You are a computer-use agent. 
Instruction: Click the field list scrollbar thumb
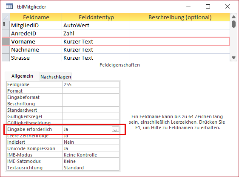(233, 24)
